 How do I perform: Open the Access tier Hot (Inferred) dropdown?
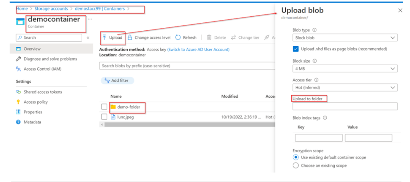[345, 88]
